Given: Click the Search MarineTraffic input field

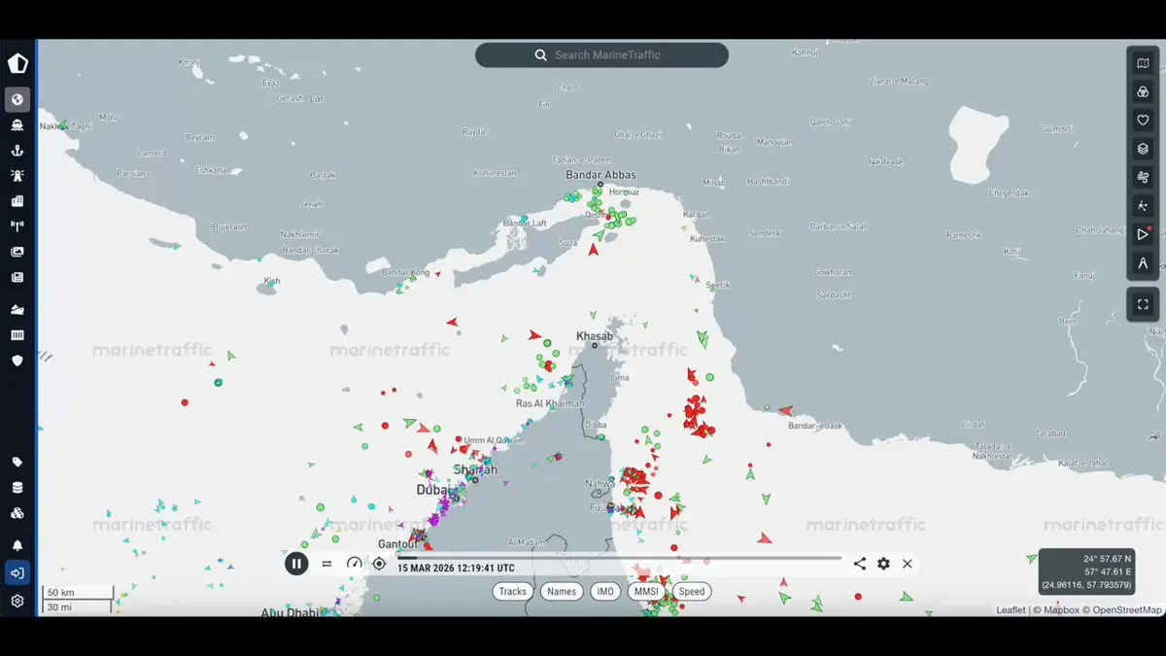Looking at the screenshot, I should [x=600, y=54].
